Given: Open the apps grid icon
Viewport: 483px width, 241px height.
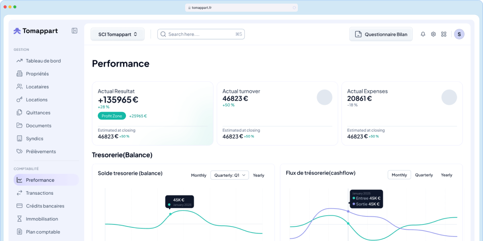Looking at the screenshot, I should (x=444, y=34).
